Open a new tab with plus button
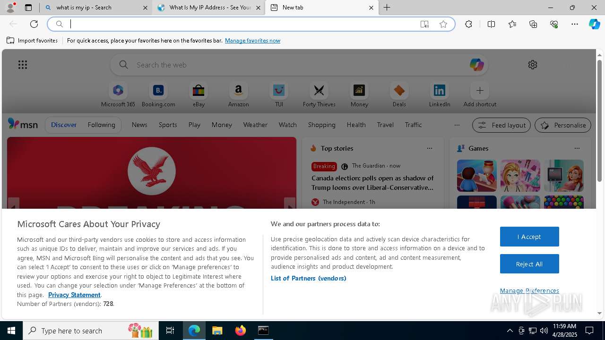This screenshot has height=340, width=605. (387, 8)
